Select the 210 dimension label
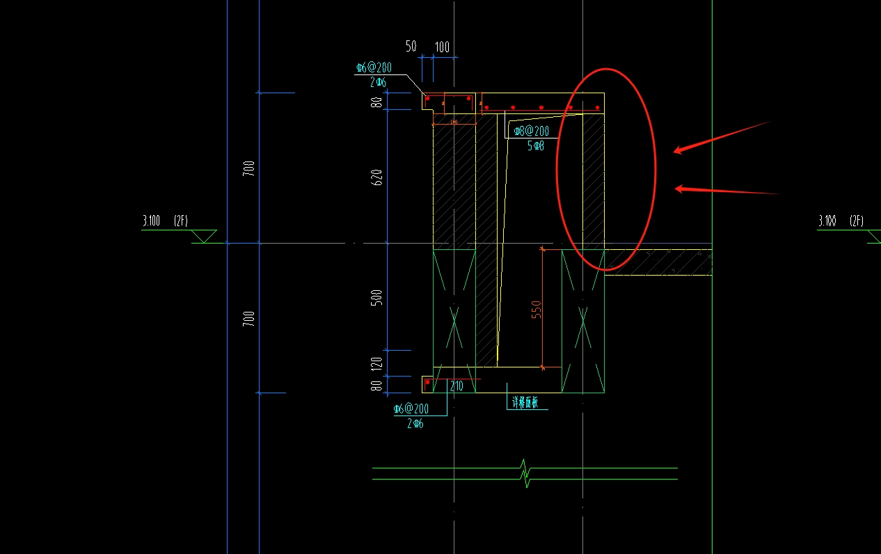The height and width of the screenshot is (554, 881). pyautogui.click(x=457, y=386)
